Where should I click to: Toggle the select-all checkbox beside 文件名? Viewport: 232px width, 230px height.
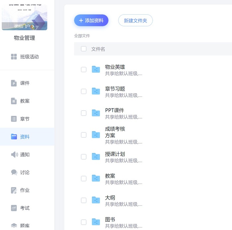(x=84, y=49)
